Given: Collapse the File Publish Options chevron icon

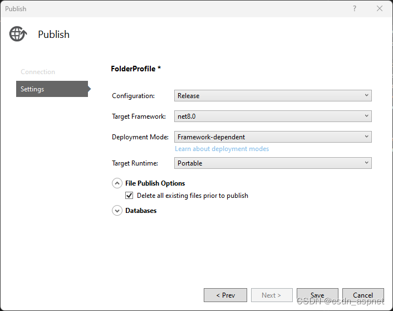Looking at the screenshot, I should tap(117, 183).
